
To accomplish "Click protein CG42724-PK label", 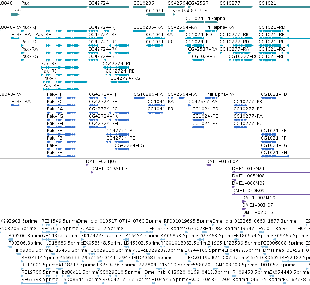I will pyautogui.click(x=103, y=116).
